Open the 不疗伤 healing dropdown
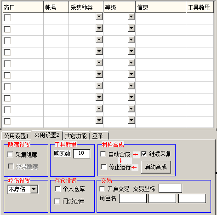 click(34, 189)
